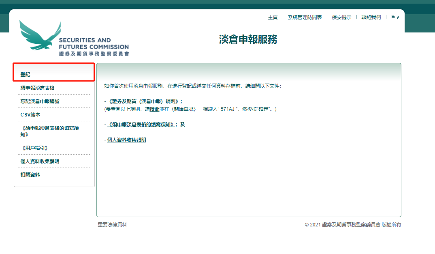Click the bold 《證券及期貨（淡倉申報）規則》 text
Screen dimensions: 435x254
(143, 101)
